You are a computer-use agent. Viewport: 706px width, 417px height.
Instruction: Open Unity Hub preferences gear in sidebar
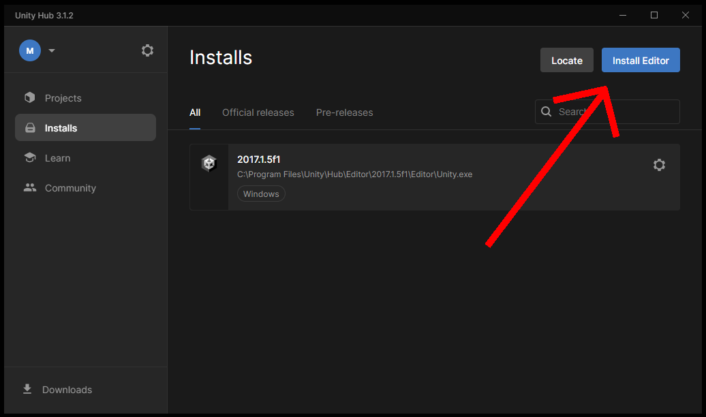point(147,50)
